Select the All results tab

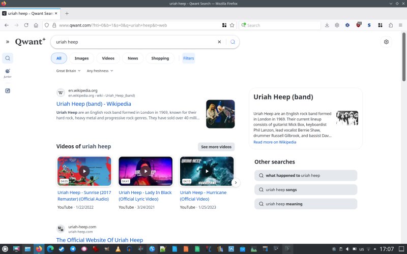pyautogui.click(x=59, y=58)
